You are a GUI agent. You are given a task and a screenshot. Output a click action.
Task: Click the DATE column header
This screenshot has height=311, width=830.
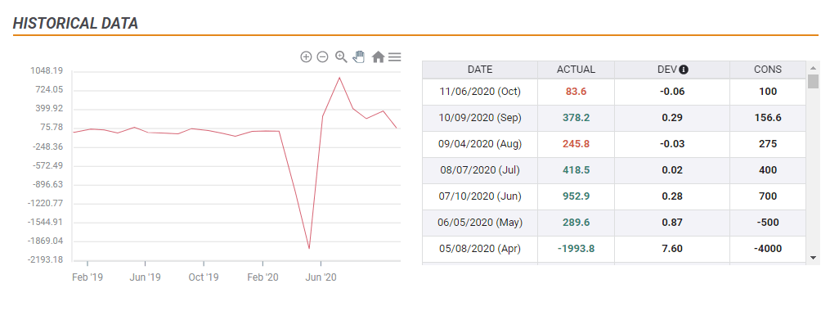coord(480,70)
